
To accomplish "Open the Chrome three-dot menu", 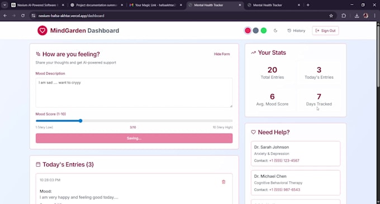I will 374,16.
